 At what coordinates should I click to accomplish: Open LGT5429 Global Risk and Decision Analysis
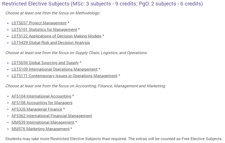(x=51, y=43)
